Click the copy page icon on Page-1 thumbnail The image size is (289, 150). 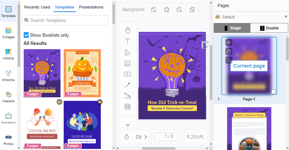pyautogui.click(x=229, y=51)
